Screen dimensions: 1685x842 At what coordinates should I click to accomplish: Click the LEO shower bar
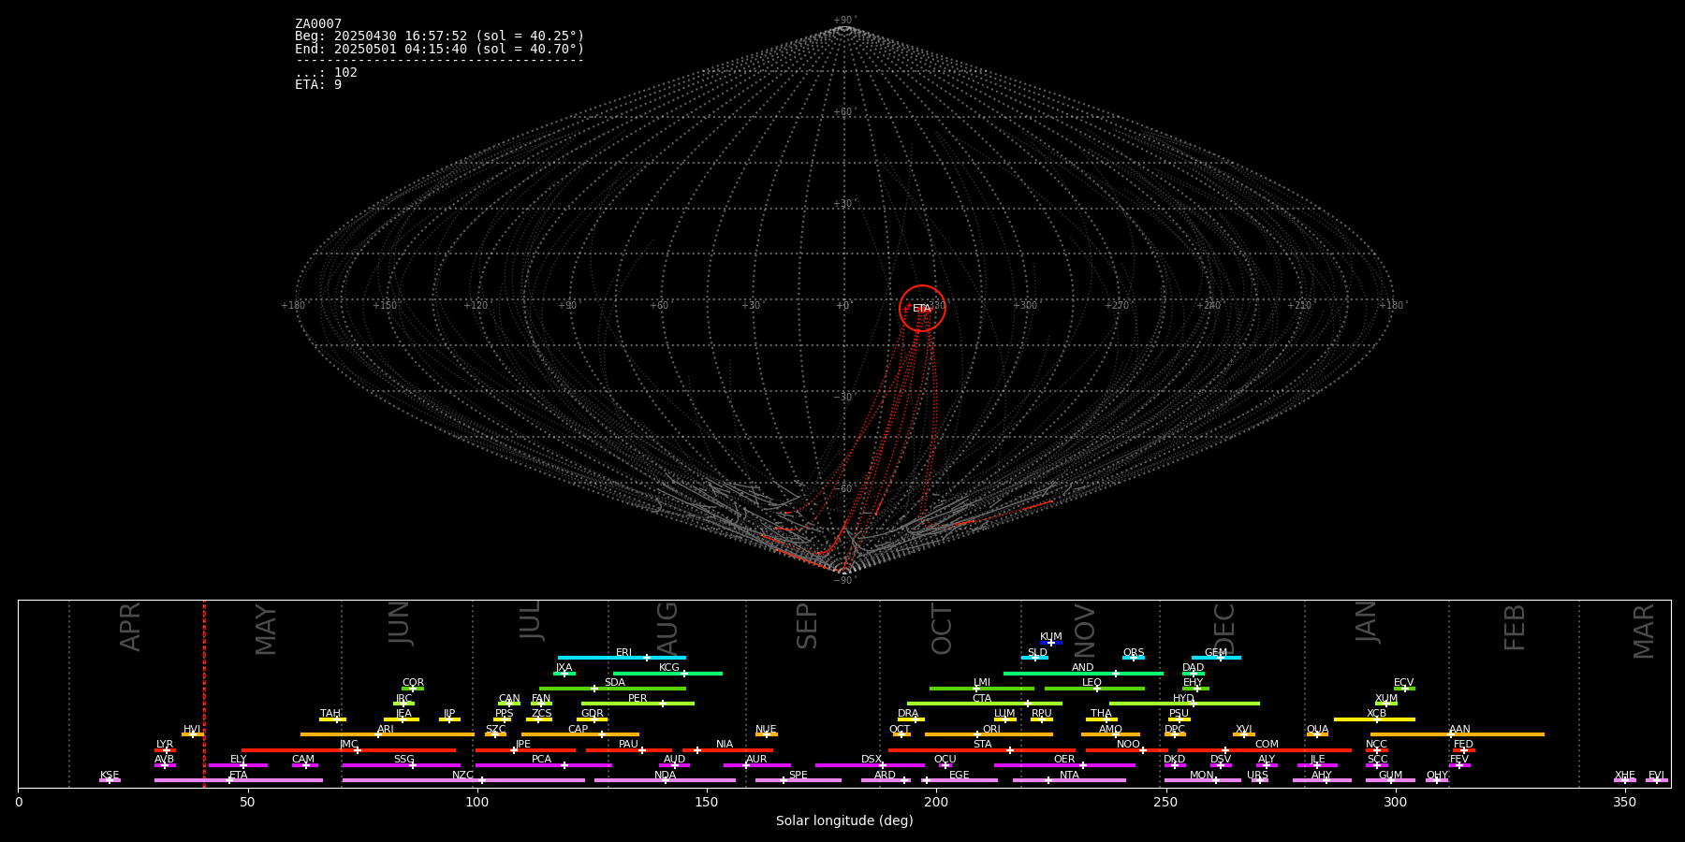1094,689
